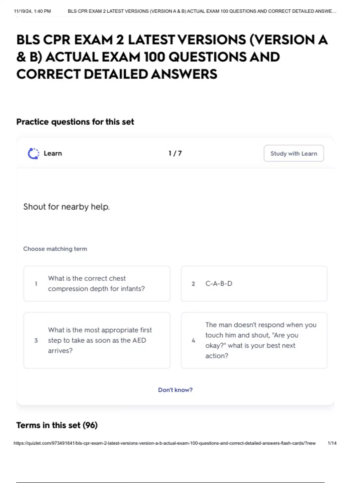Select the infant chest compression depth answer

point(97,284)
